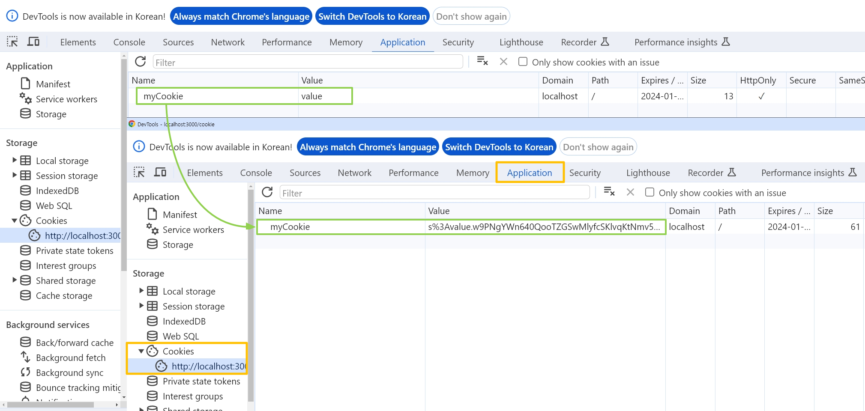This screenshot has height=411, width=865.
Task: Check 'Only show cookies with an issue' in front window
Action: pos(649,192)
